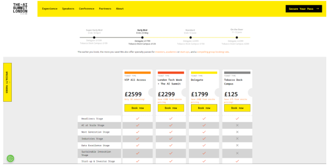Click the Sustainable Innovation Stage row label
The height and width of the screenshot is (165, 328).
[x=96, y=153]
